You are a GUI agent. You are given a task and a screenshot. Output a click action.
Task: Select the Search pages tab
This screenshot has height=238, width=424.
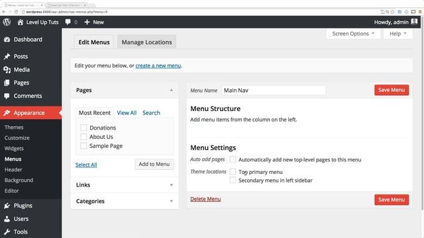(151, 113)
